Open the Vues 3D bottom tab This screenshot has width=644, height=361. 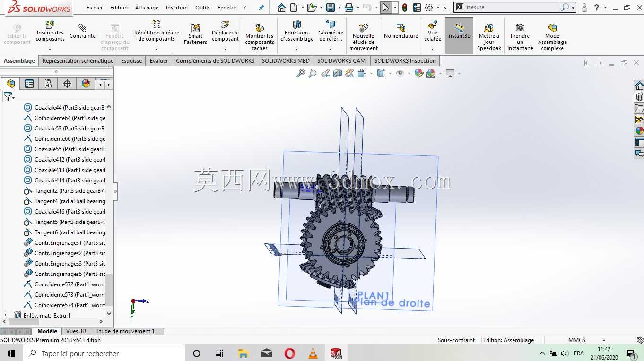(76, 331)
